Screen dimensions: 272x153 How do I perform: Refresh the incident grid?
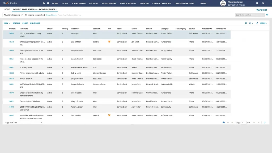point(246,23)
